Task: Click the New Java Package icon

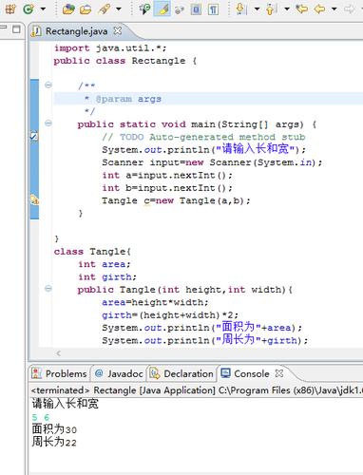Action: pos(10,9)
